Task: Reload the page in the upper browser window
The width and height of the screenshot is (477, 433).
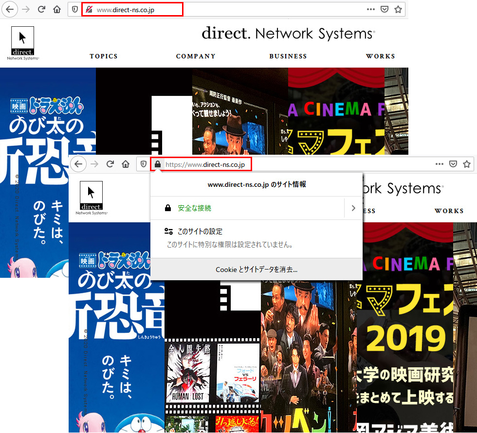Action: 41,9
